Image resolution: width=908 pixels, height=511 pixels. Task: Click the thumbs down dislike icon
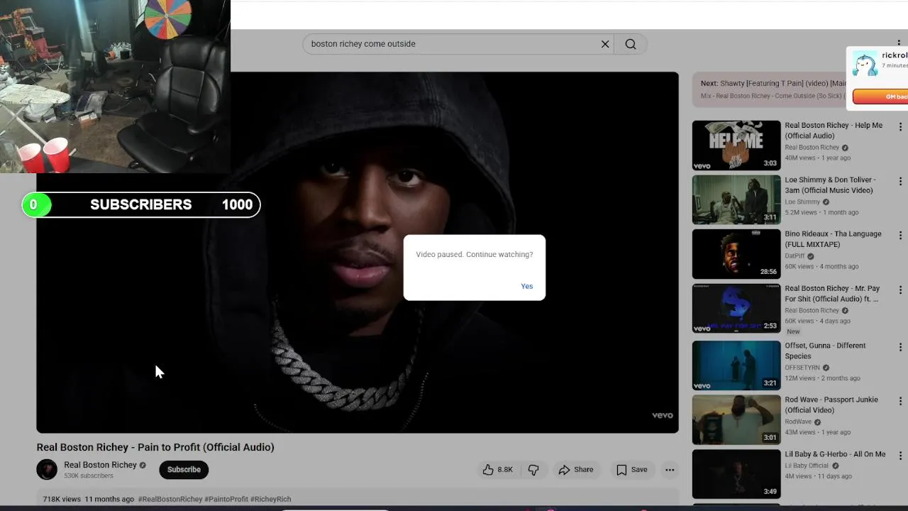coord(533,470)
